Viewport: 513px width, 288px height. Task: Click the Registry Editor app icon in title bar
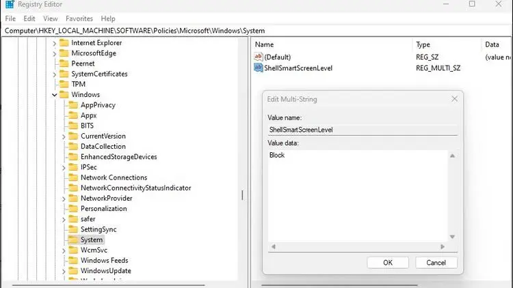[8, 4]
